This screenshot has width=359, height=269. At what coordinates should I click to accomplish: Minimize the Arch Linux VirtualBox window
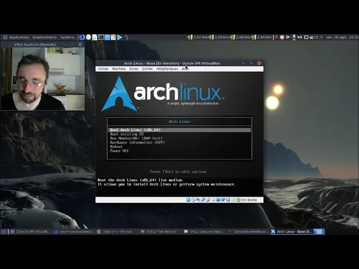tap(243, 63)
